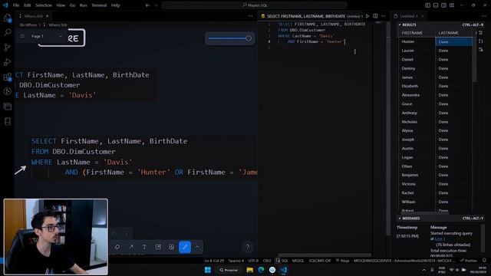The image size is (491, 276).
Task: Click the command center search box Playlist-SQL
Action: (x=254, y=5)
